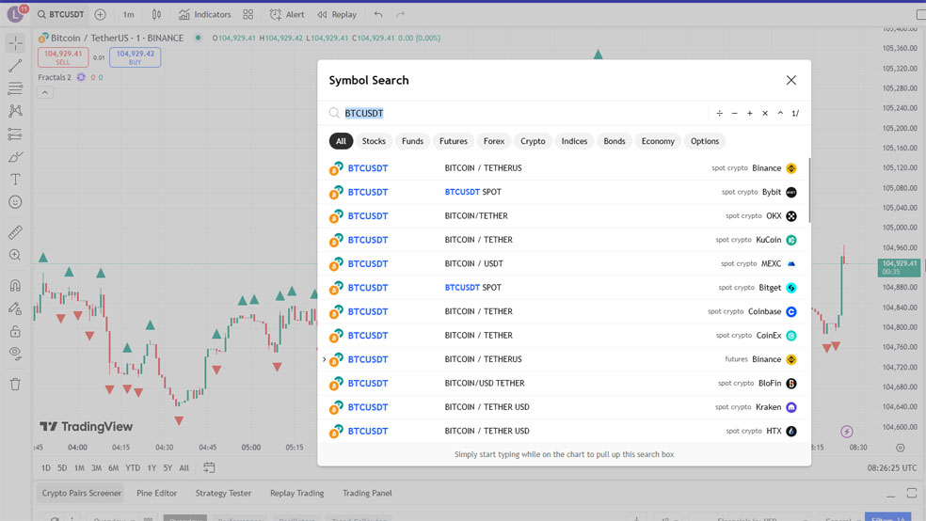
Task: Open forecasting and measurement tools
Action: pos(15,134)
